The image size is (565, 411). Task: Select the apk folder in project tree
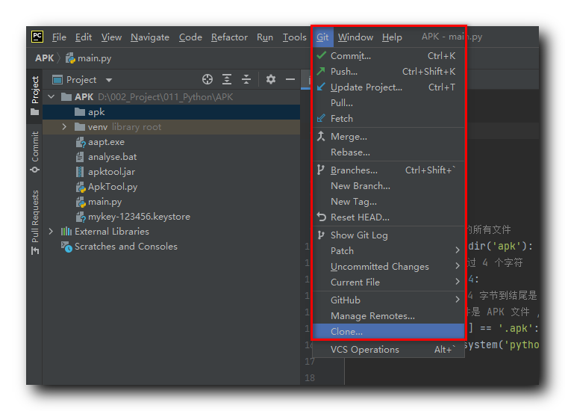click(172, 112)
